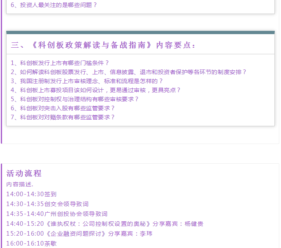Click the heading 《科创板政策解读与备战指南》内容要点

(103, 45)
